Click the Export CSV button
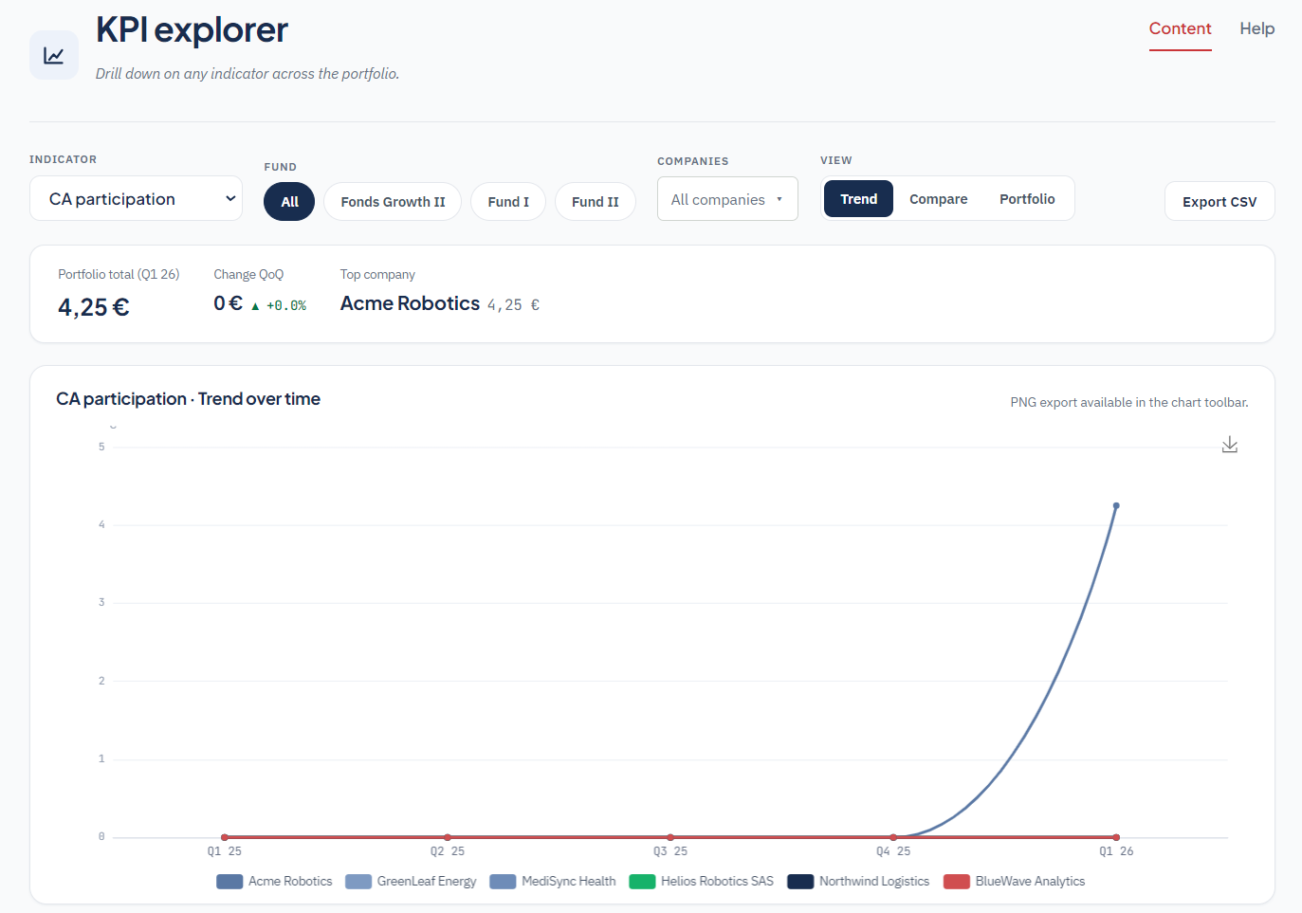Screen dimensions: 1302x913 coord(1219,201)
